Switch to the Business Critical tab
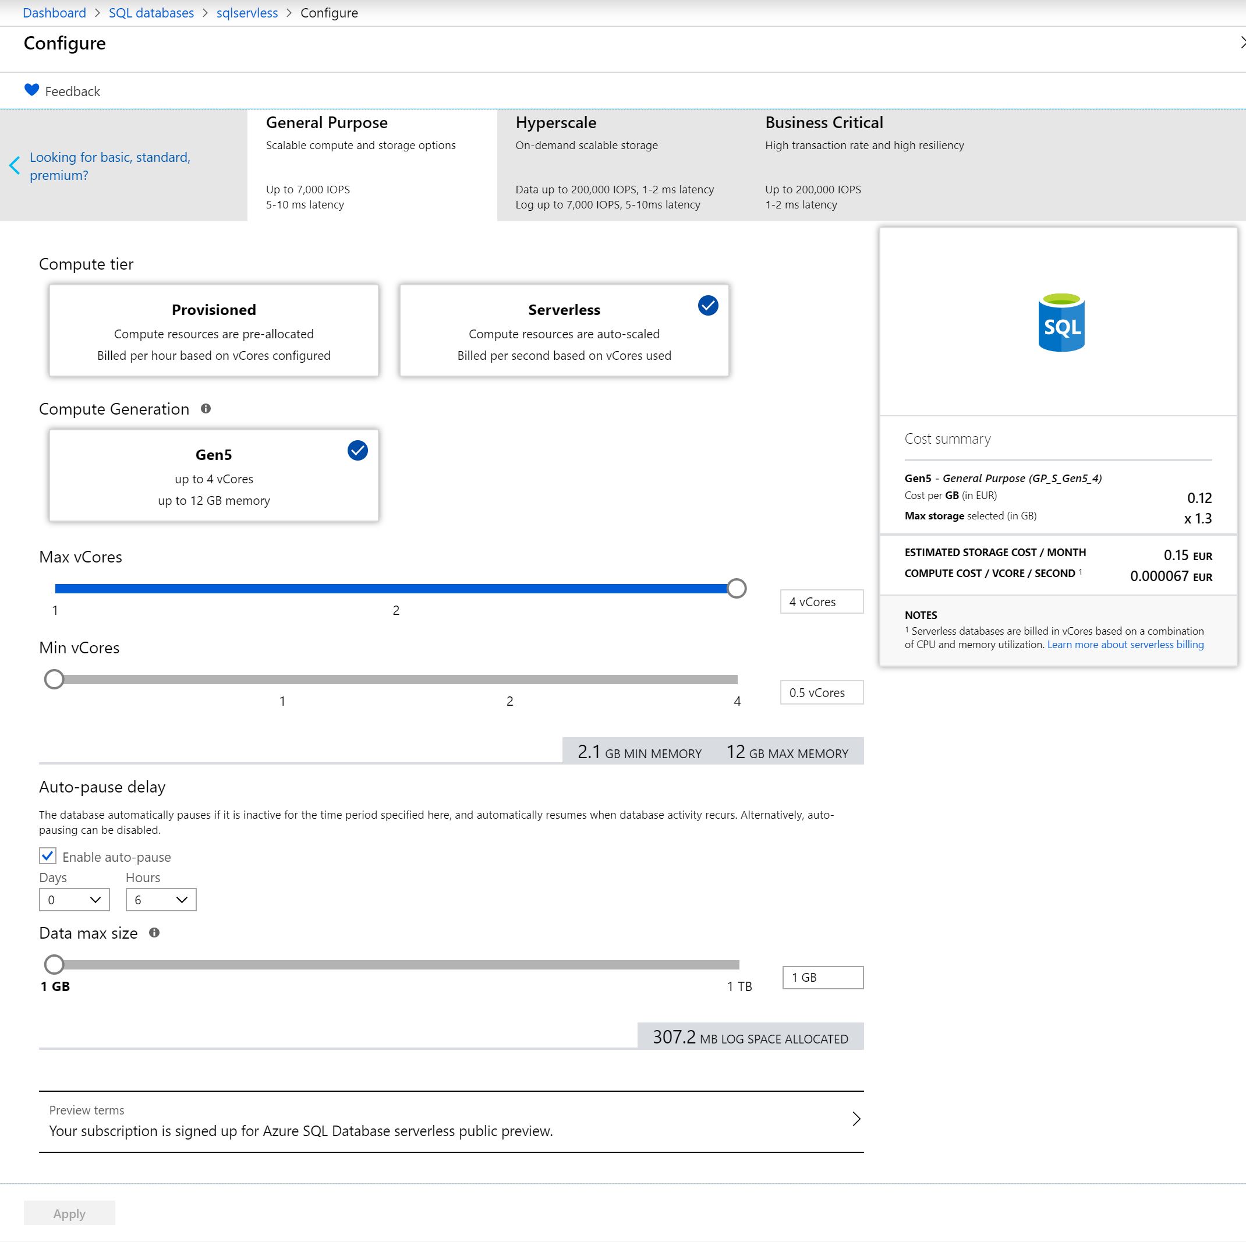The height and width of the screenshot is (1242, 1246). click(871, 165)
